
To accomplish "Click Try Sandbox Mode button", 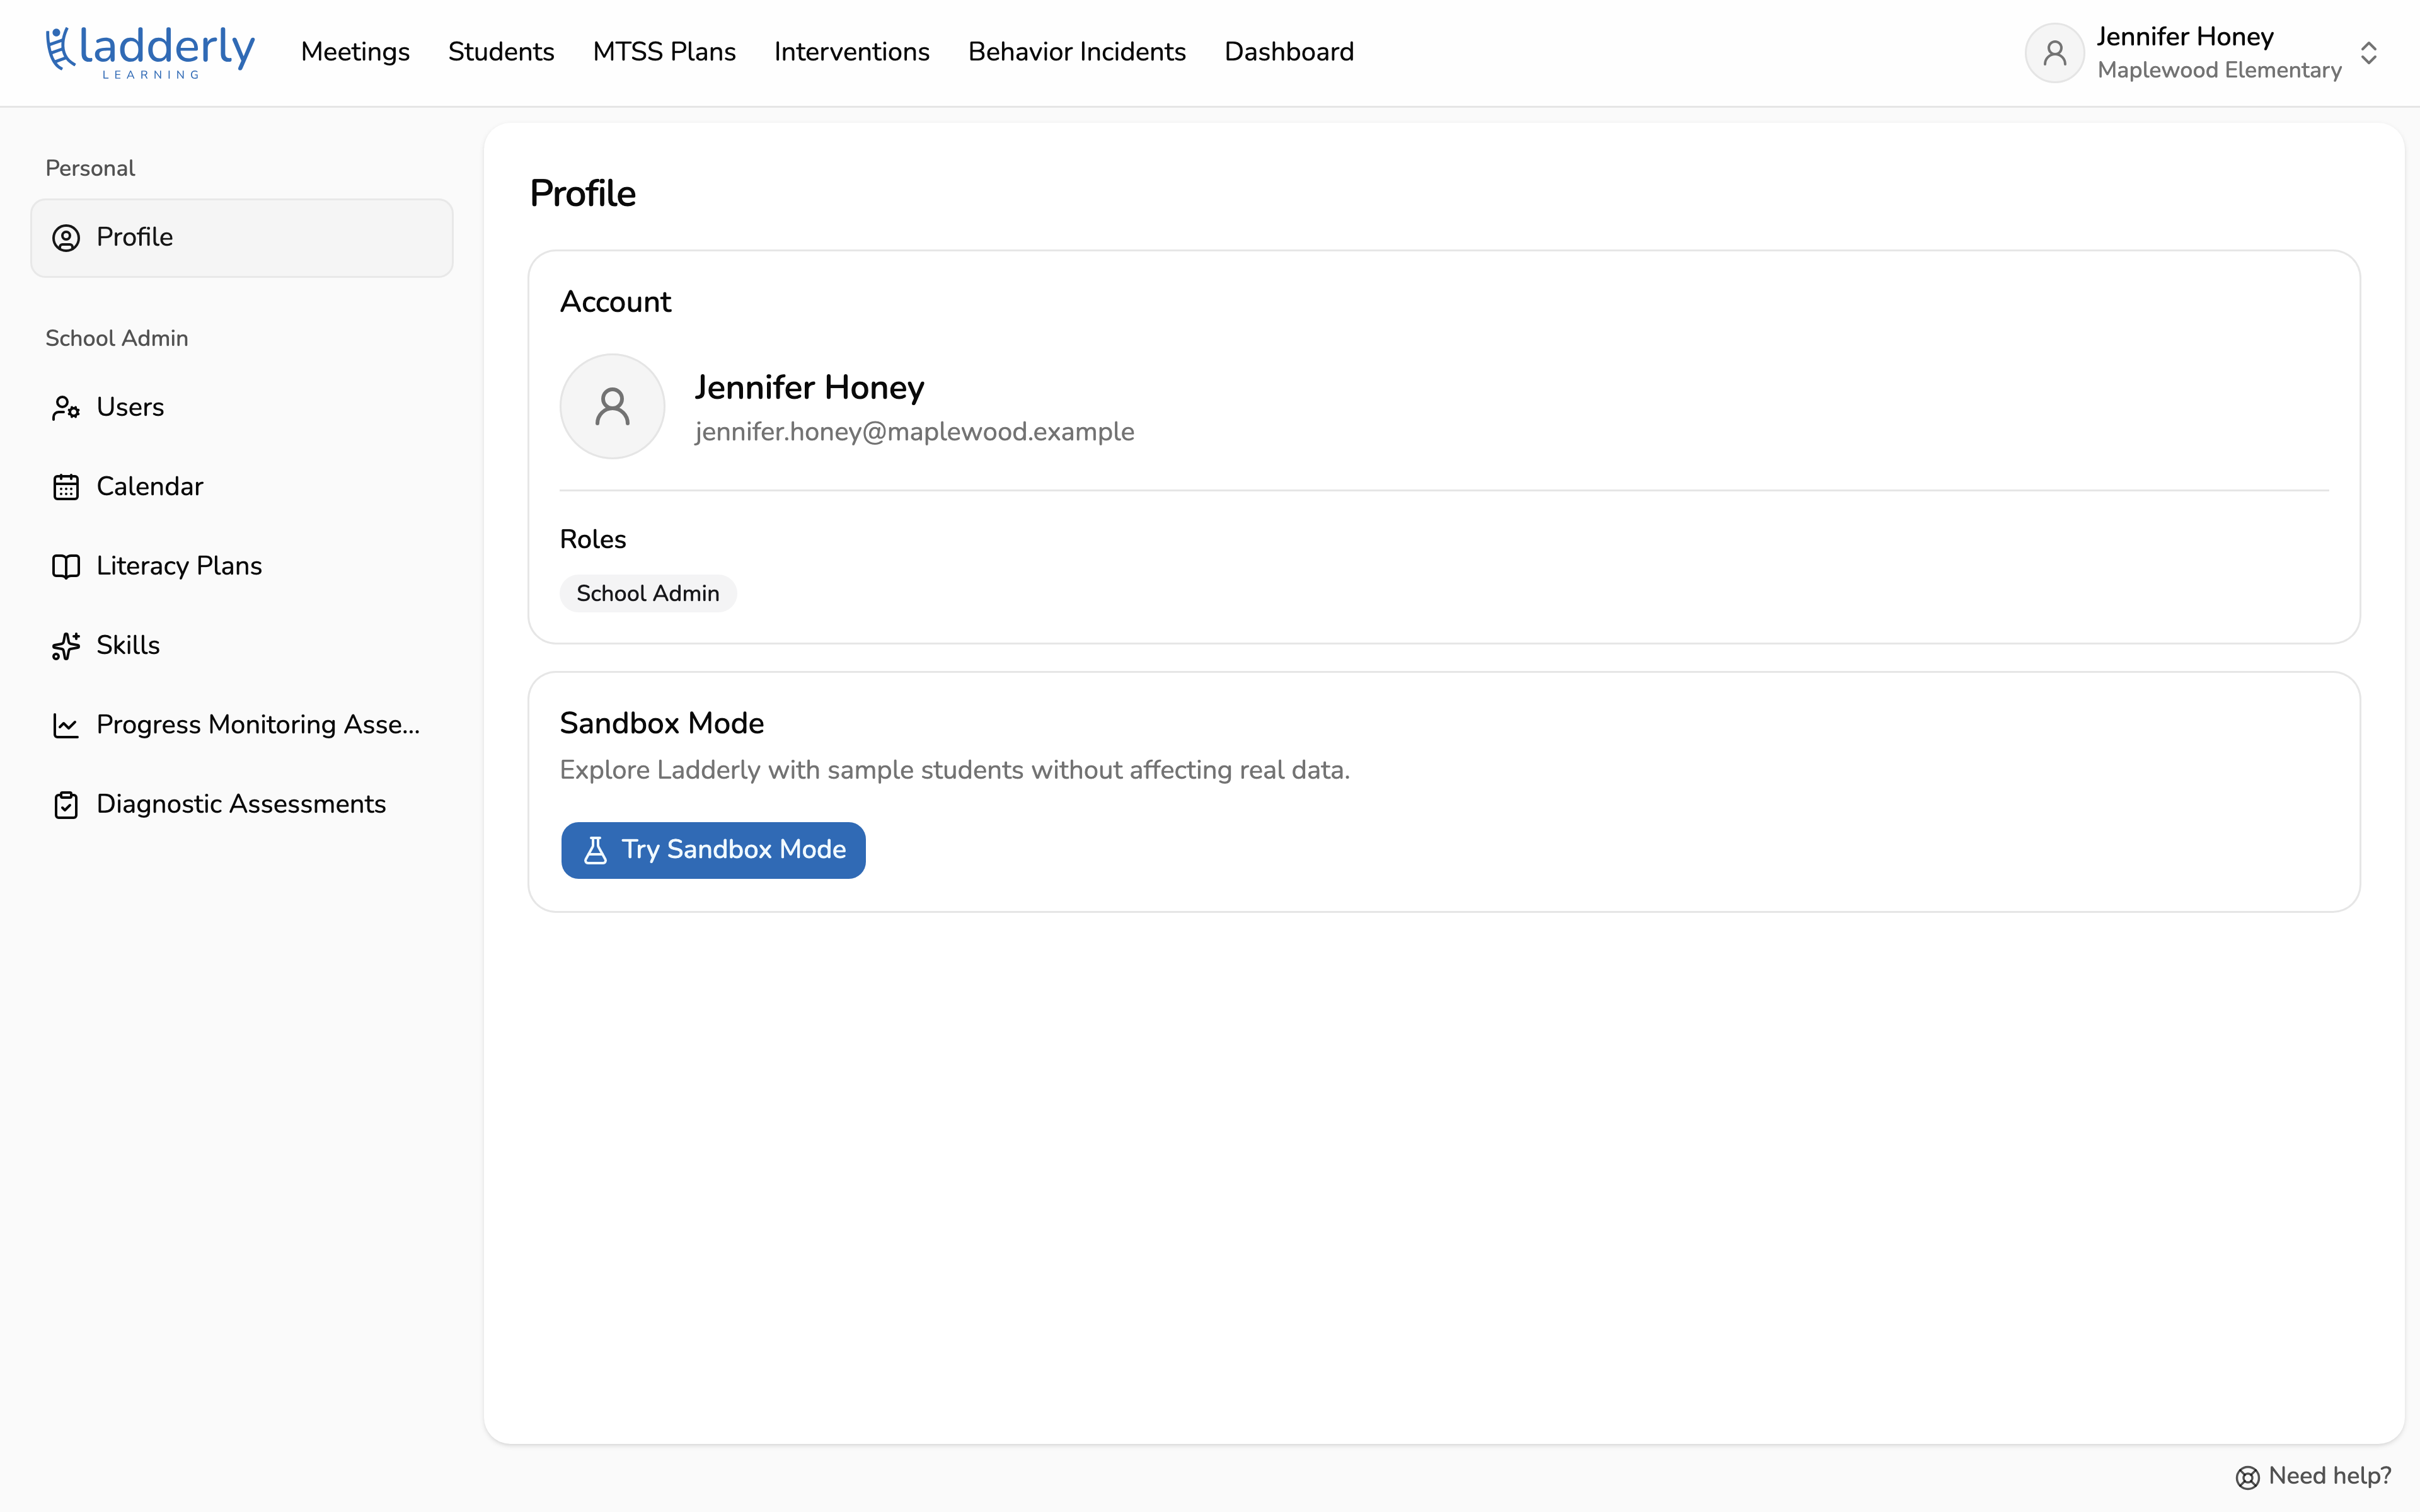I will 713,850.
